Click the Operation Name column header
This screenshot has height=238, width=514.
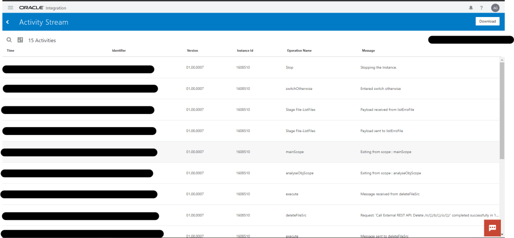pos(299,51)
